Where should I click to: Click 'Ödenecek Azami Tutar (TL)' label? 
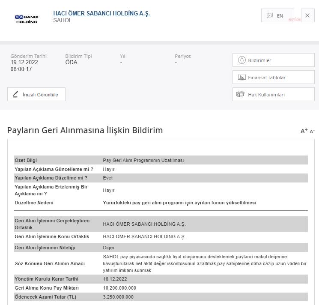click(x=45, y=297)
